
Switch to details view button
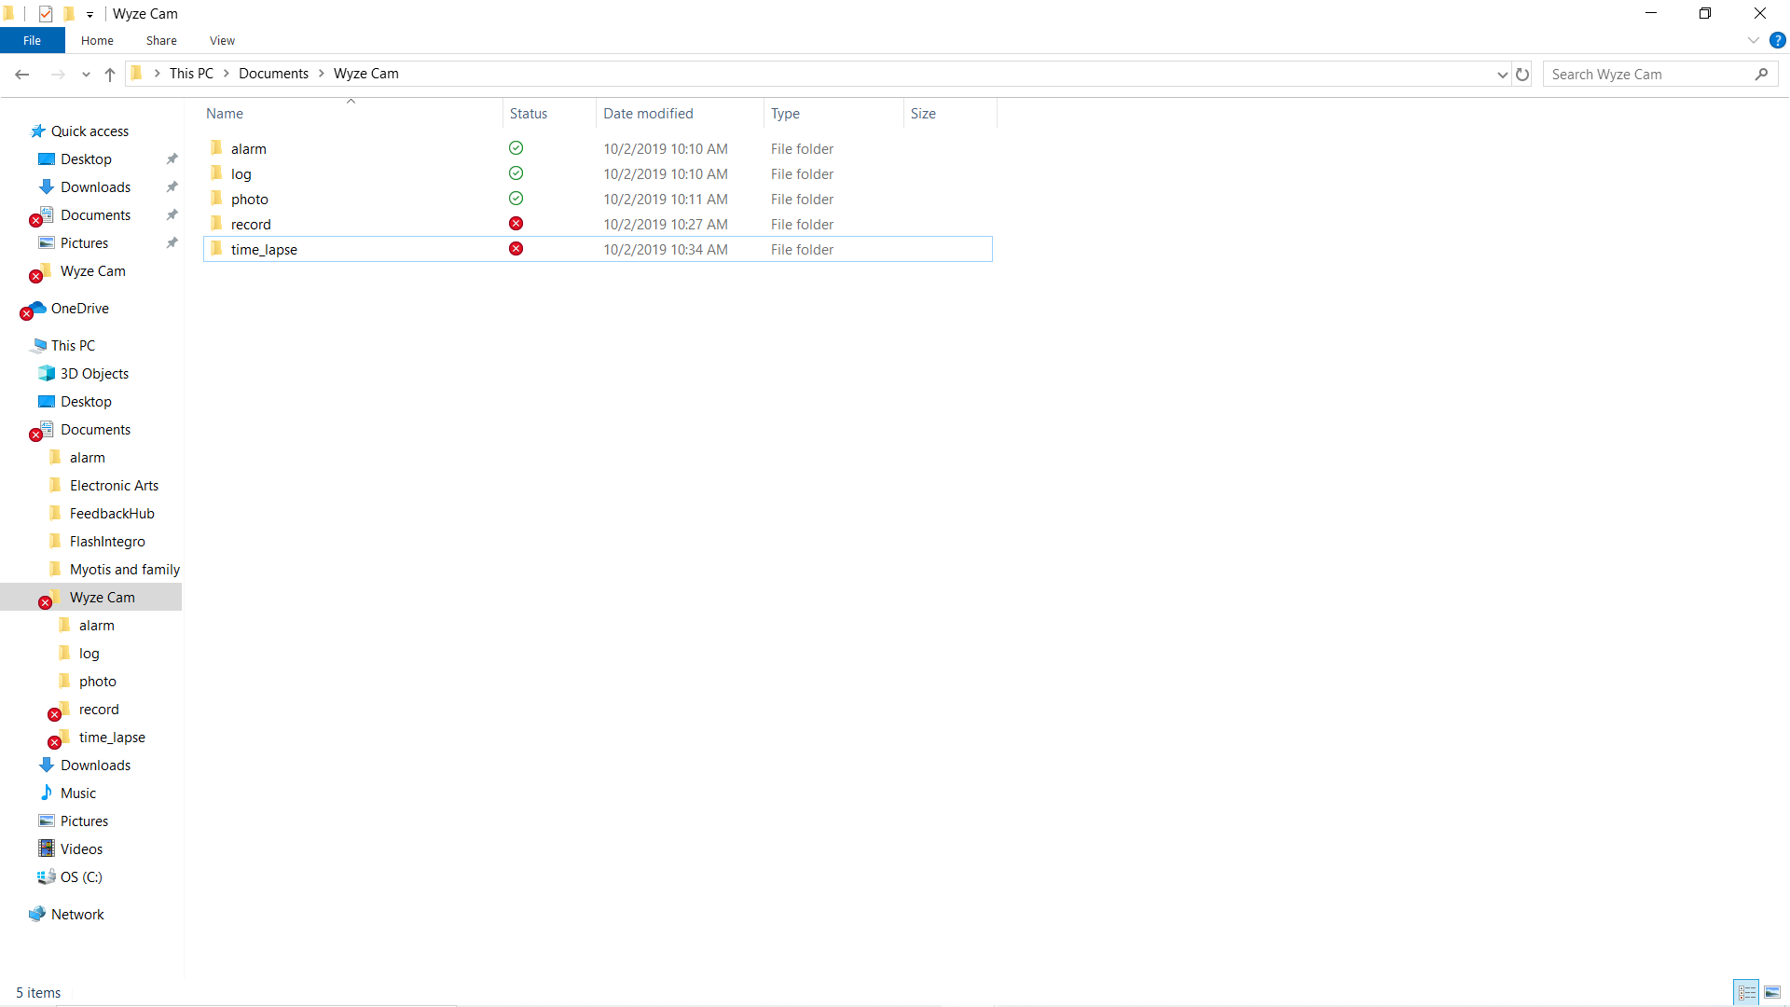pos(1747,992)
